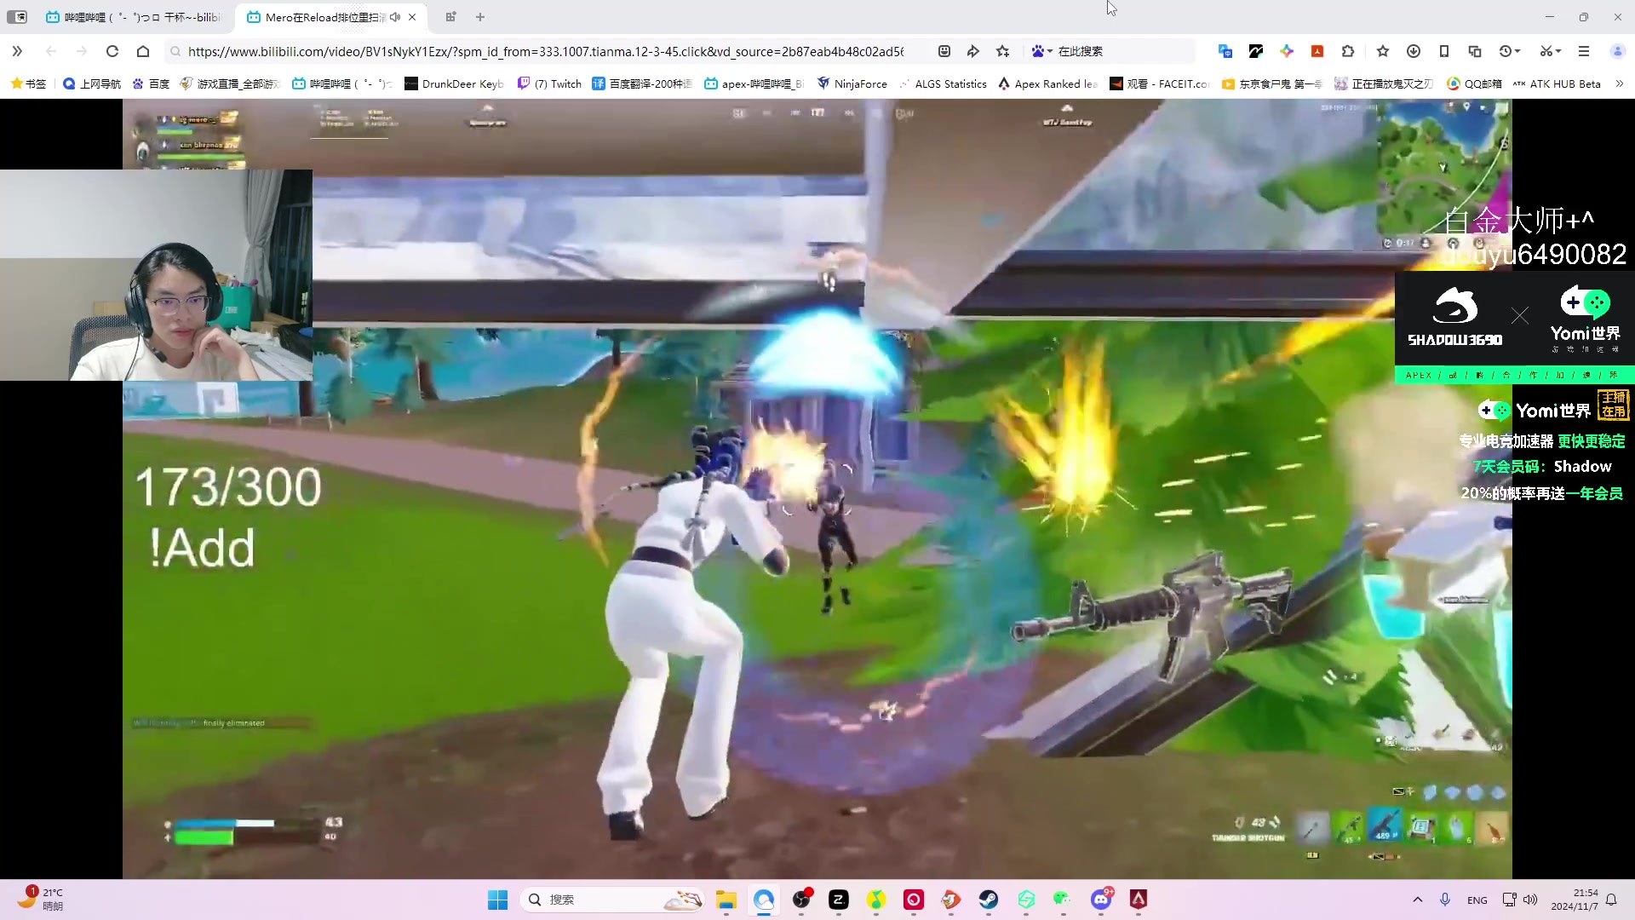Open the black pen extension icon

(1256, 51)
